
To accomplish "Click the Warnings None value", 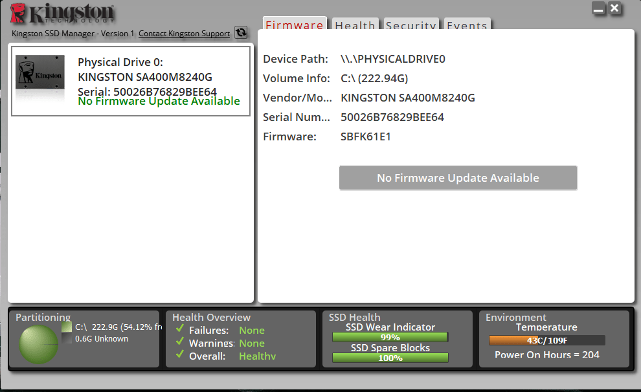I will click(252, 343).
